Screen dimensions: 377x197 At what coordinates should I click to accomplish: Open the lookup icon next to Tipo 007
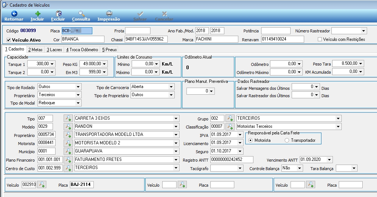[68, 118]
